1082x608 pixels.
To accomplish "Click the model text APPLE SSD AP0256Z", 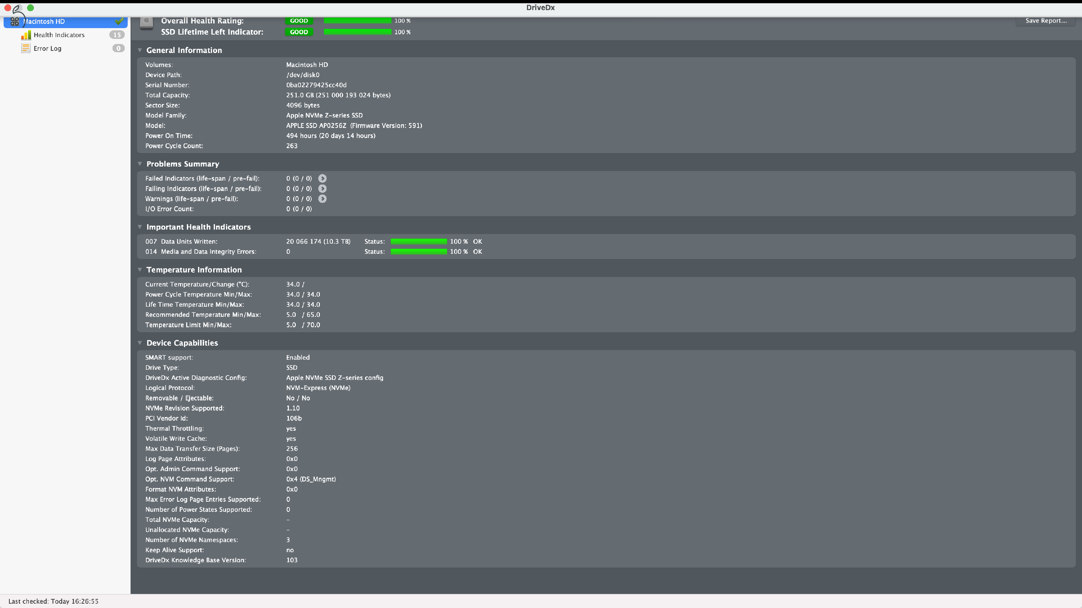I will [x=316, y=125].
